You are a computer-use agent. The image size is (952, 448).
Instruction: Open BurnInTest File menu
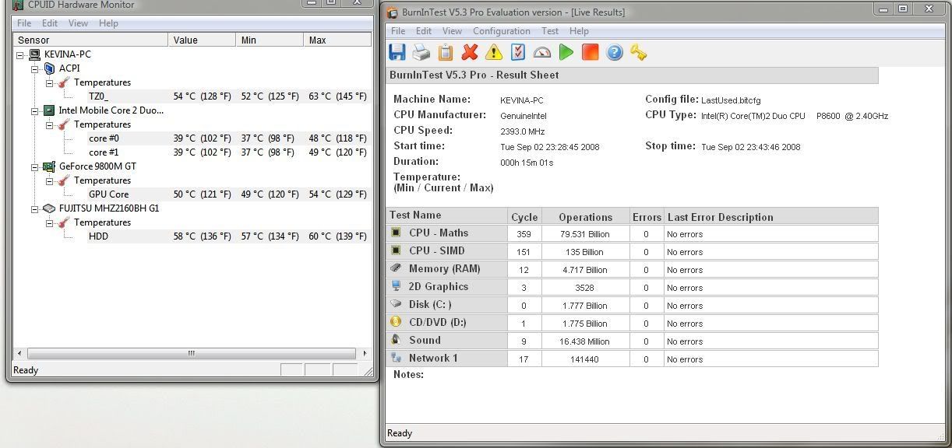(x=398, y=31)
